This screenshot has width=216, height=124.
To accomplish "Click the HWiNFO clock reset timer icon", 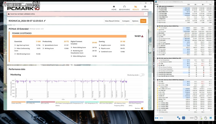I will coord(196,118).
